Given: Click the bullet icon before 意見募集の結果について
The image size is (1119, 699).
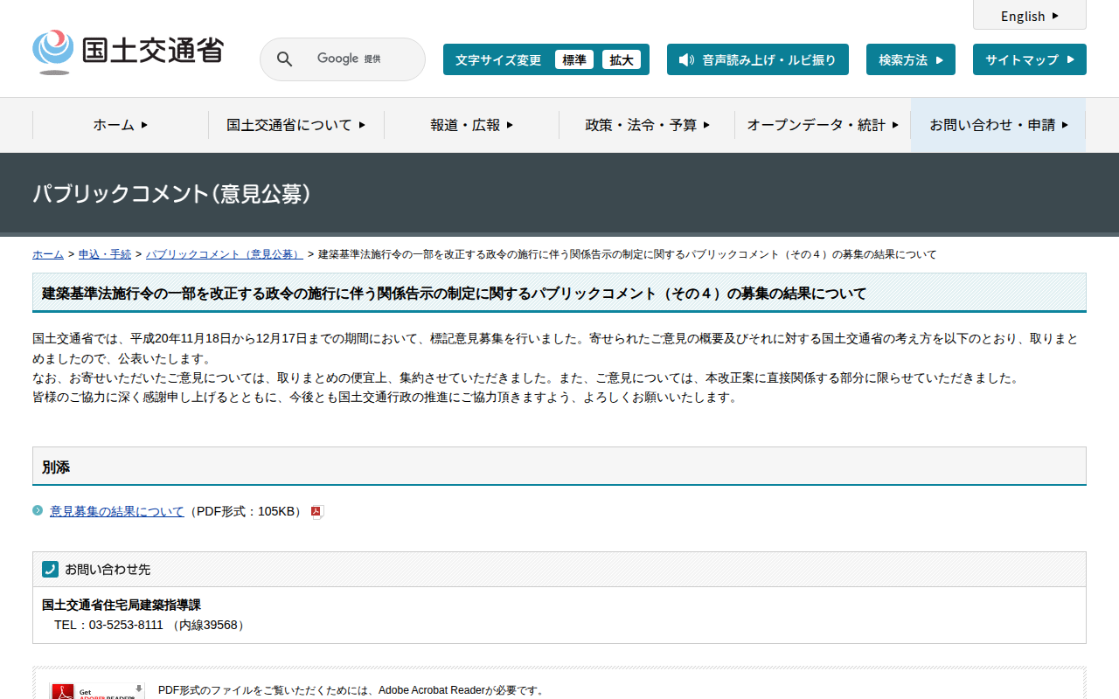Looking at the screenshot, I should click(x=38, y=510).
